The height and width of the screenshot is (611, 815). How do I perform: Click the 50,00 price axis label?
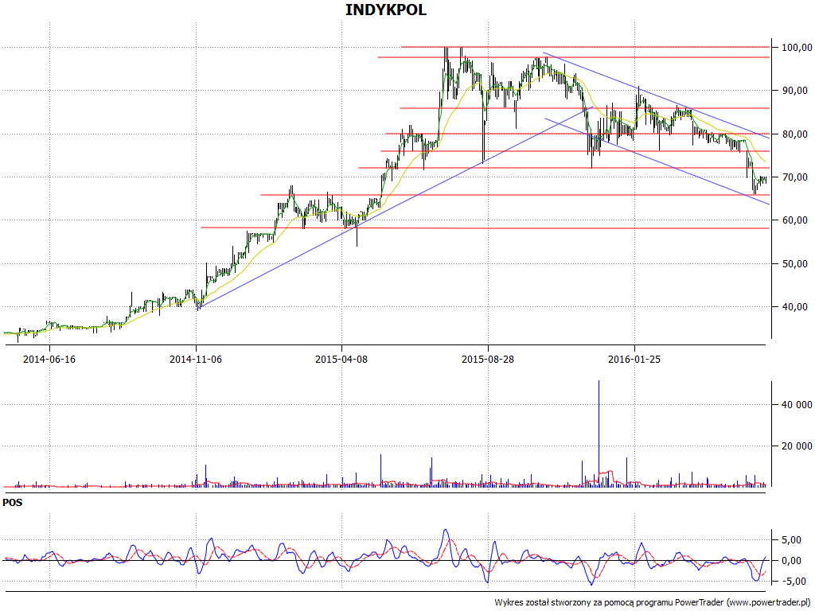(x=795, y=264)
